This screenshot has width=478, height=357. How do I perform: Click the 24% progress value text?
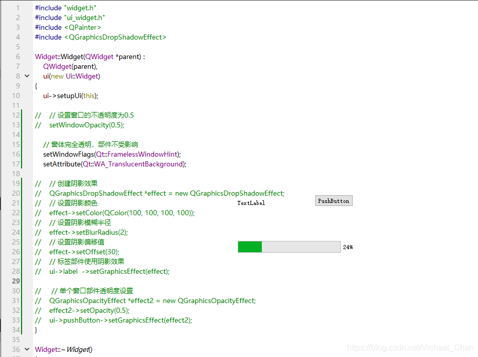coord(348,247)
